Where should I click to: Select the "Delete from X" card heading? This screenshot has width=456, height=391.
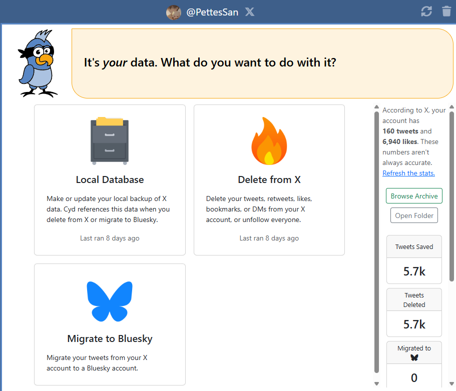[269, 179]
